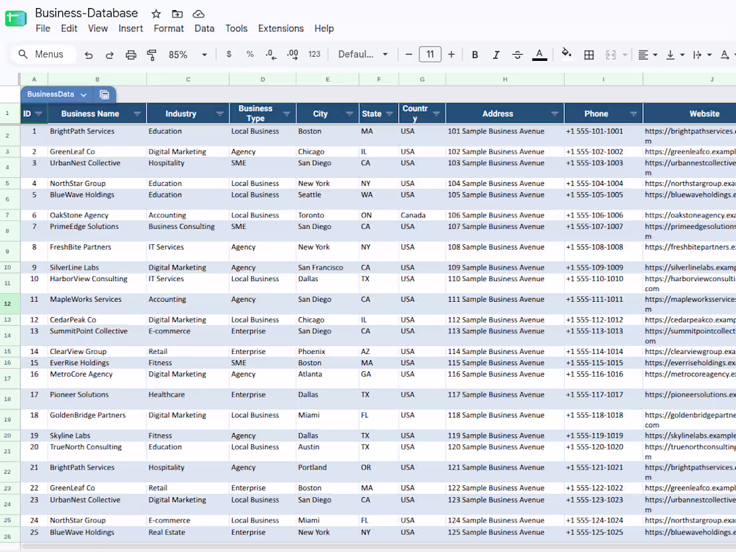Decrease decimal places icon
The width and height of the screenshot is (736, 552).
[x=271, y=54]
